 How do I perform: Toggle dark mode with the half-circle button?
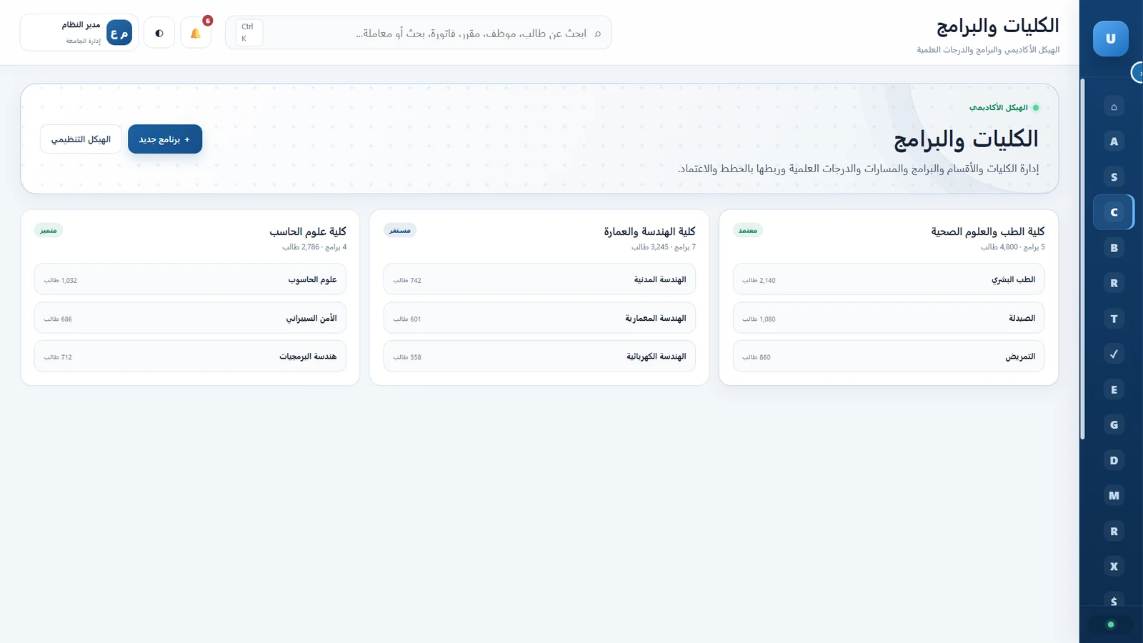159,33
